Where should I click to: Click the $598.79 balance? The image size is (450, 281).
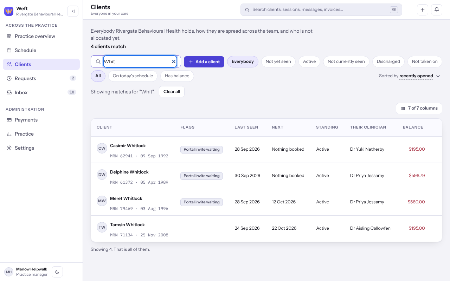coord(417,176)
